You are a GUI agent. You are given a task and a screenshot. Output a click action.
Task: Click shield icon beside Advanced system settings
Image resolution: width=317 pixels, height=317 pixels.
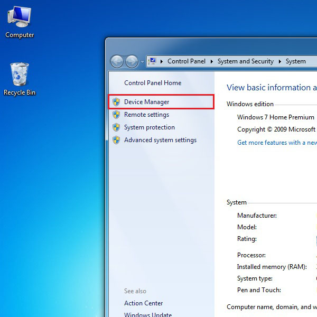(x=116, y=140)
